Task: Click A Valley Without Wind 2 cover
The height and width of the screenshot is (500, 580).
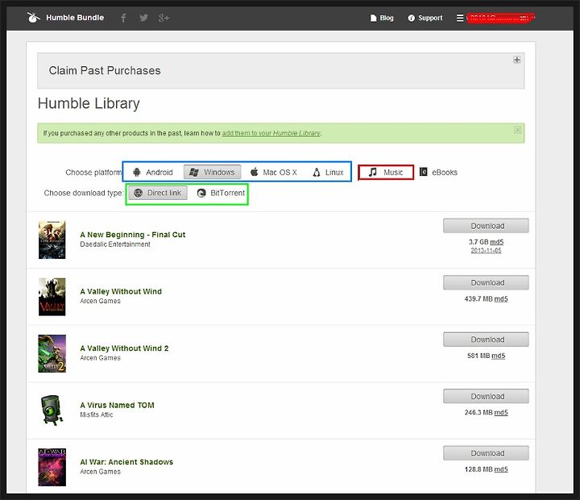Action: pos(52,354)
